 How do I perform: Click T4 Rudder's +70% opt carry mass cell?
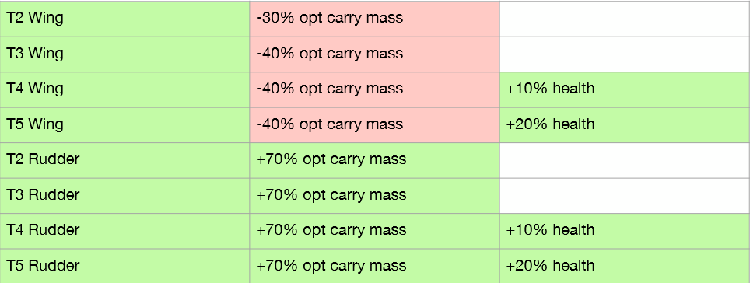pyautogui.click(x=374, y=231)
